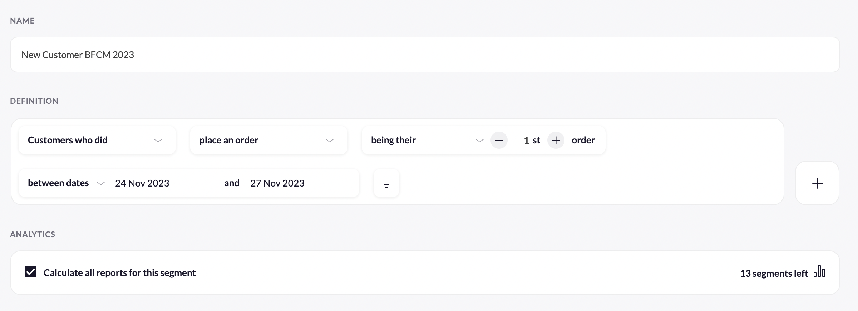Screen dimensions: 858x311
Task: Open the 'Customers who did' dropdown
Action: coord(97,140)
